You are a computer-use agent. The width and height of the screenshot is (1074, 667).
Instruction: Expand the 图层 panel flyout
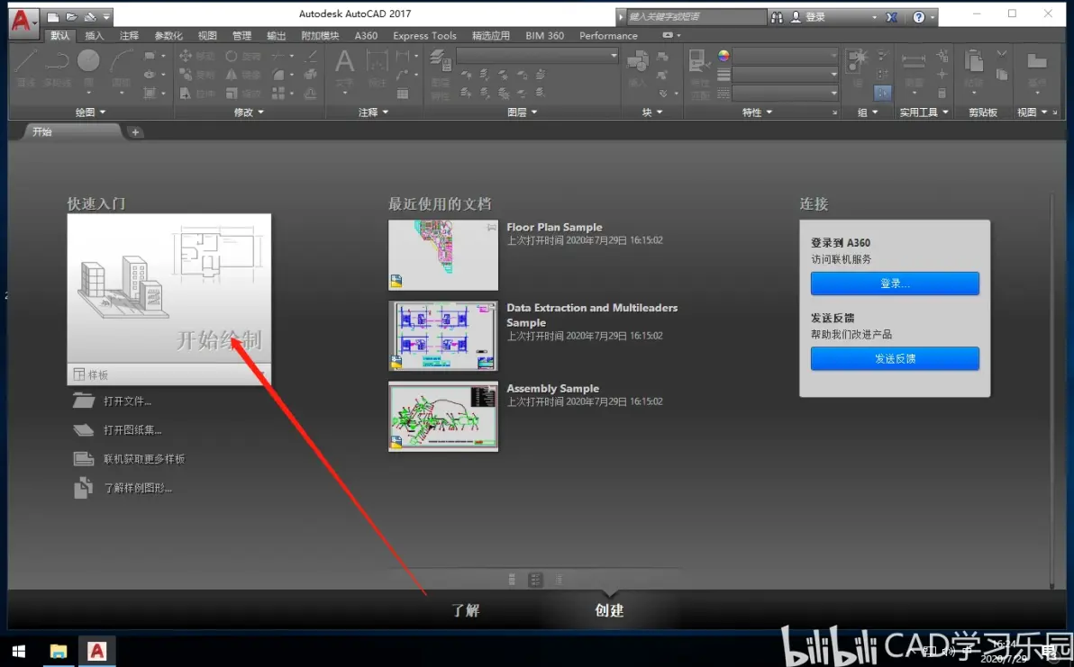522,113
